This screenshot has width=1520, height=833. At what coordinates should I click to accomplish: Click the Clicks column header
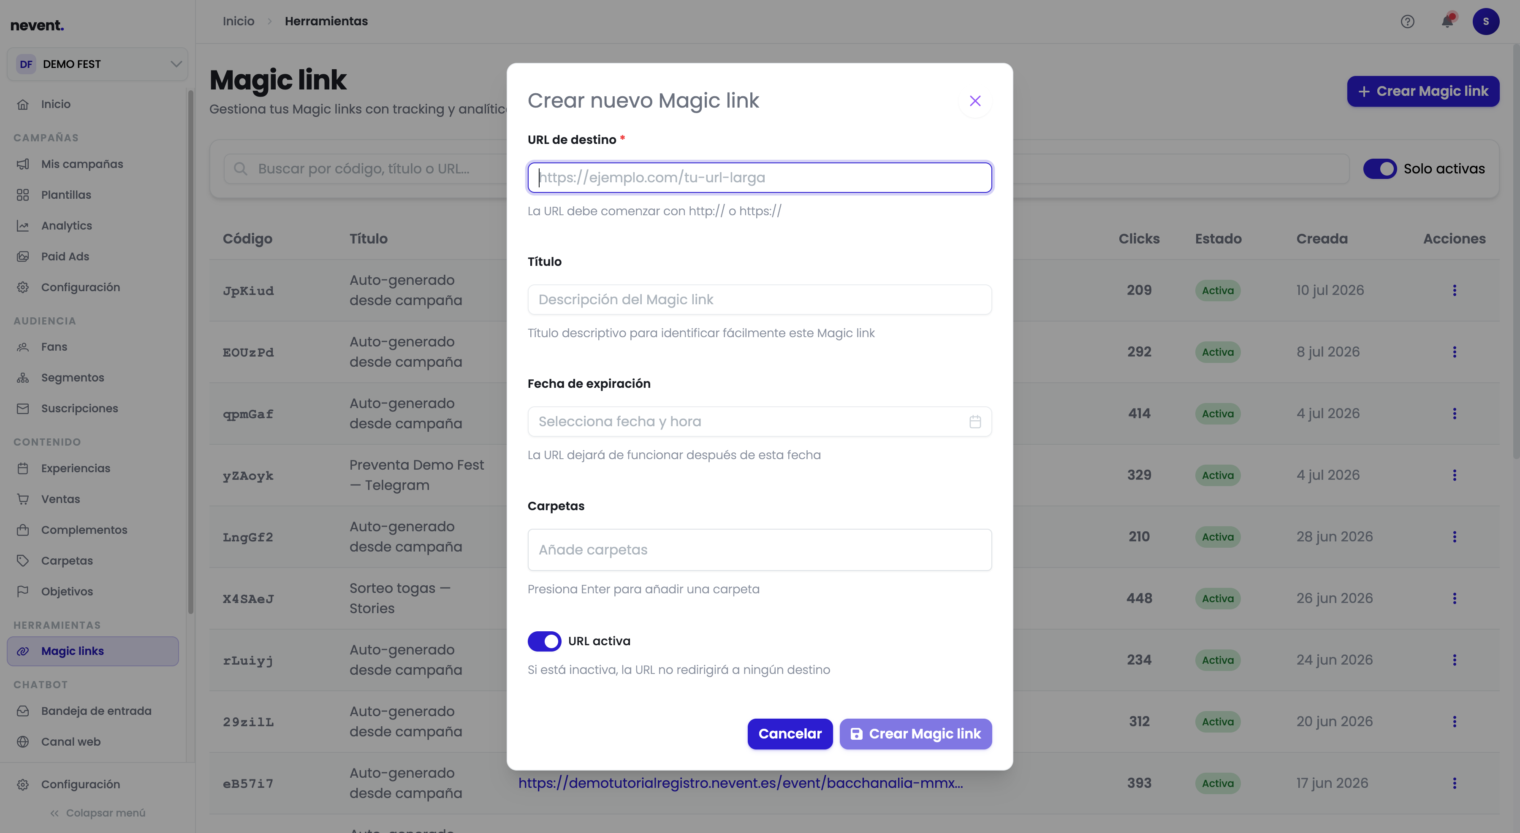click(x=1139, y=239)
